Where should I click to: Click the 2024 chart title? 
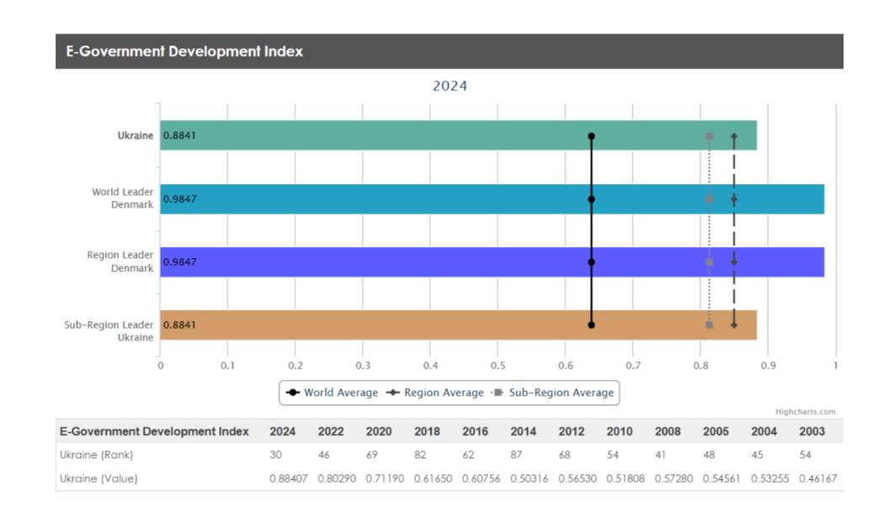pos(450,86)
